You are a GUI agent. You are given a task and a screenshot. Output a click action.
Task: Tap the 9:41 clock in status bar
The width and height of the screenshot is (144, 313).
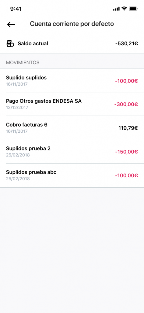[16, 9]
